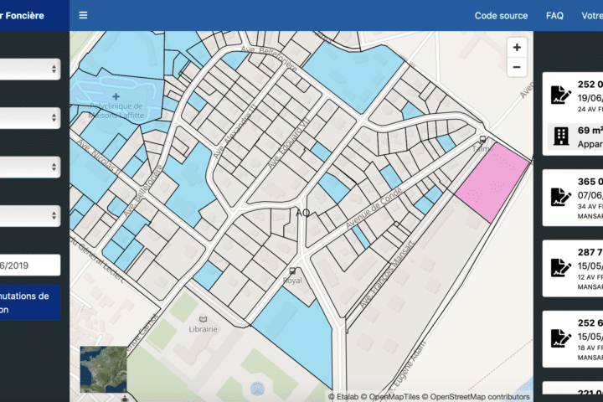The image size is (603, 402).
Task: Click the Librairie bookshop icon on the map
Action: tap(203, 319)
